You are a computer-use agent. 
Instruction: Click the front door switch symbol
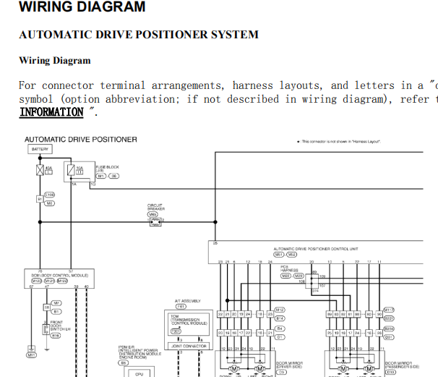tap(46, 329)
